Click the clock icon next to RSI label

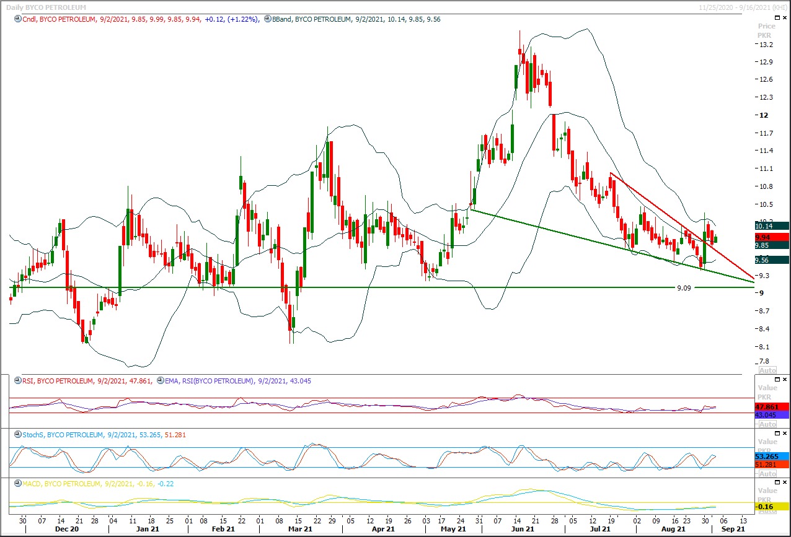coord(17,380)
